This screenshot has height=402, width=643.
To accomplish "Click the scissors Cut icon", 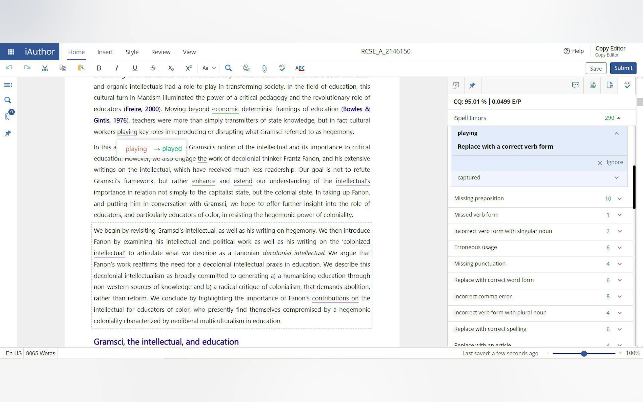I will 45,68.
